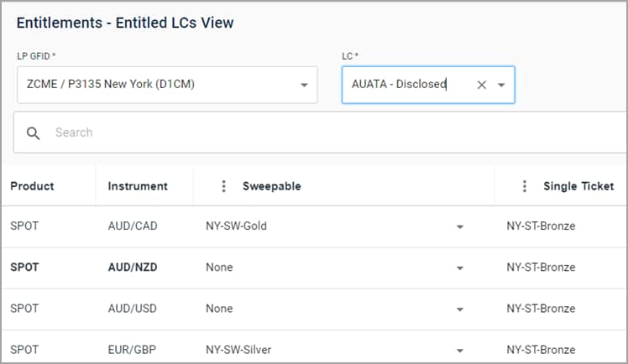Open the Sweepable column options menu

[x=223, y=186]
